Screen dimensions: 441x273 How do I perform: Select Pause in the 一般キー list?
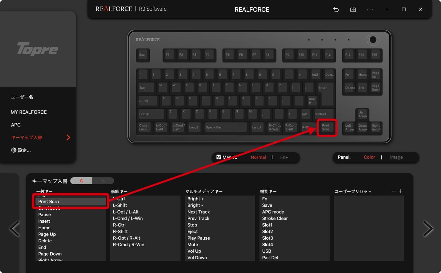71,214
